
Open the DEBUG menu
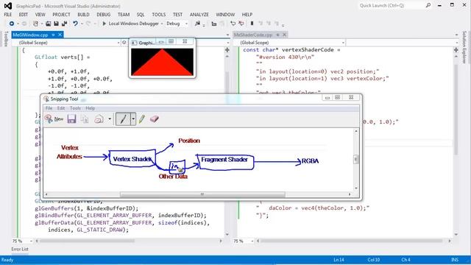[103, 15]
